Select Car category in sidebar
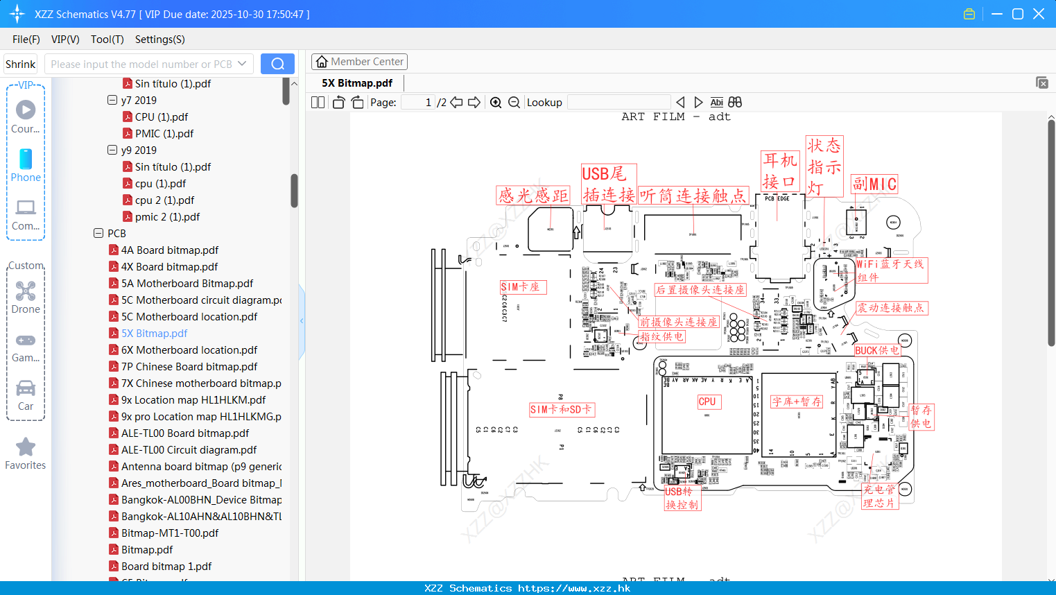The height and width of the screenshot is (595, 1056). click(x=26, y=395)
